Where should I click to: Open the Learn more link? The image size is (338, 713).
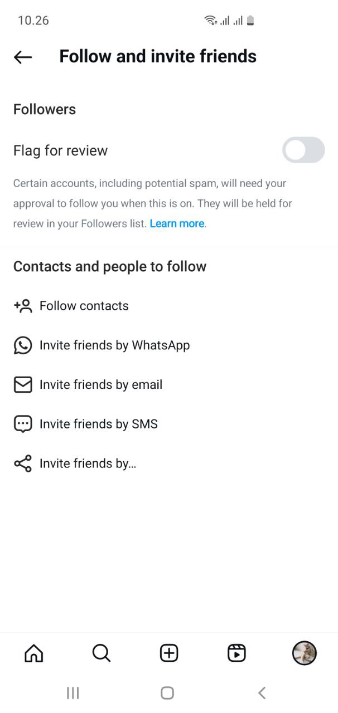[177, 223]
